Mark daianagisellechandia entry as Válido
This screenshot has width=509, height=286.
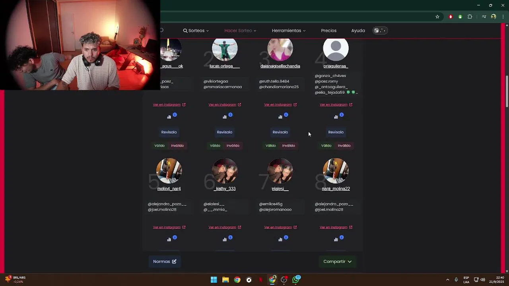(x=271, y=145)
